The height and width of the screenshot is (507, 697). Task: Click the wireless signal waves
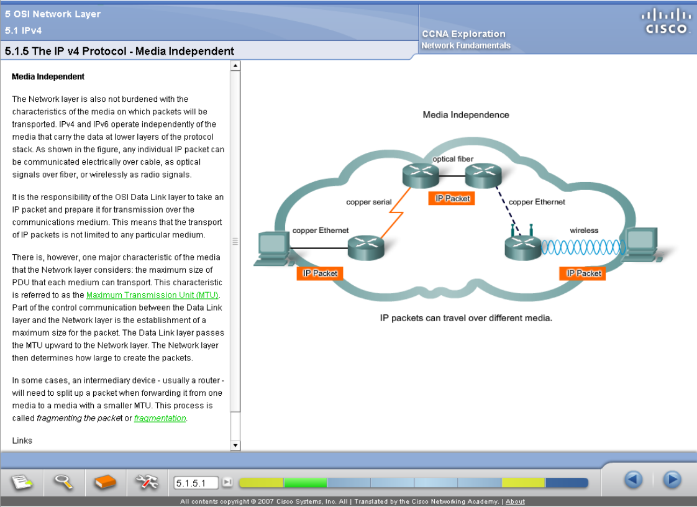coord(583,247)
